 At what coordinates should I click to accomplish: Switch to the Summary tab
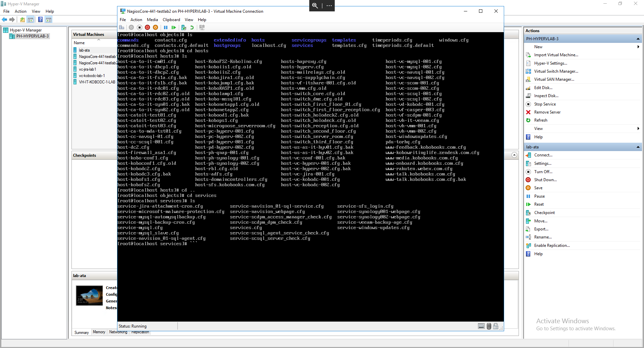[x=82, y=332]
